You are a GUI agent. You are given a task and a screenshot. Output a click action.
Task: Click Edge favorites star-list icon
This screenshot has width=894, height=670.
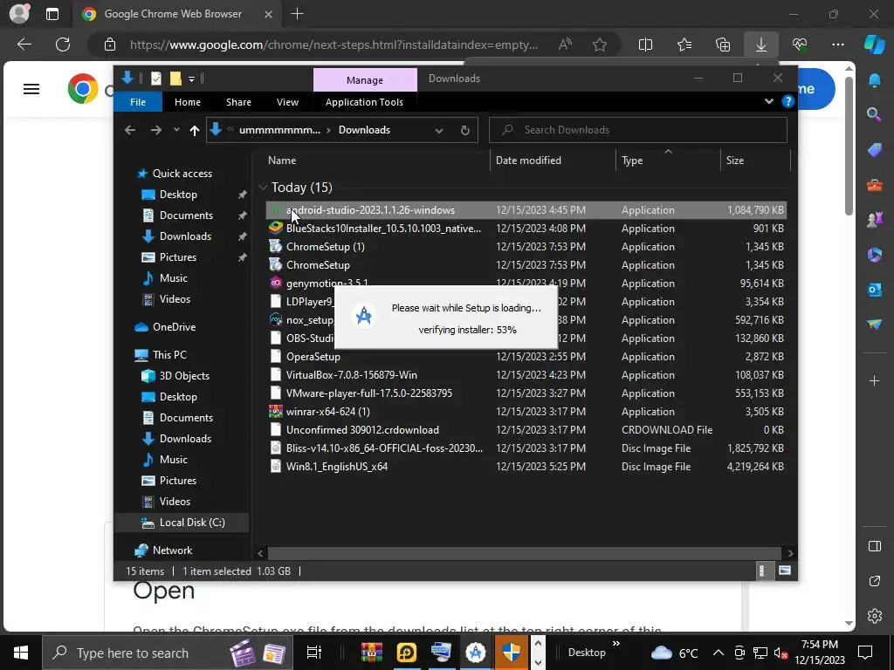684,44
